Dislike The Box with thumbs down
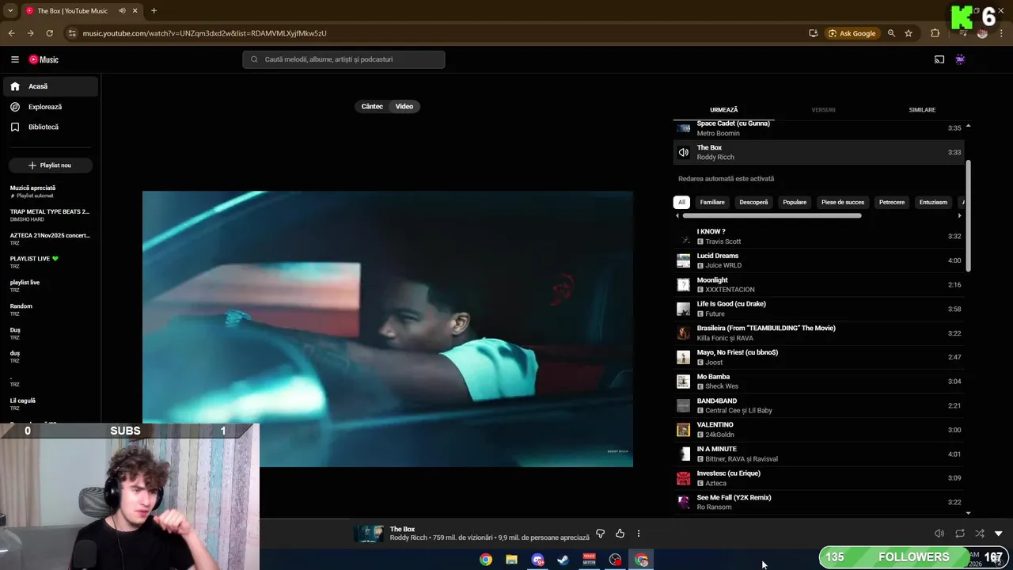Screen dimensions: 1013x570 point(600,534)
